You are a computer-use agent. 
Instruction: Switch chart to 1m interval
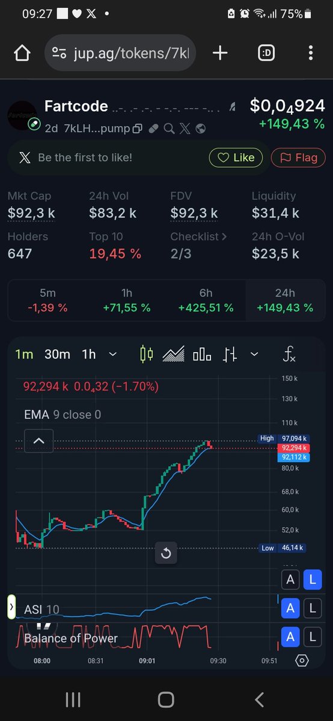(24, 354)
